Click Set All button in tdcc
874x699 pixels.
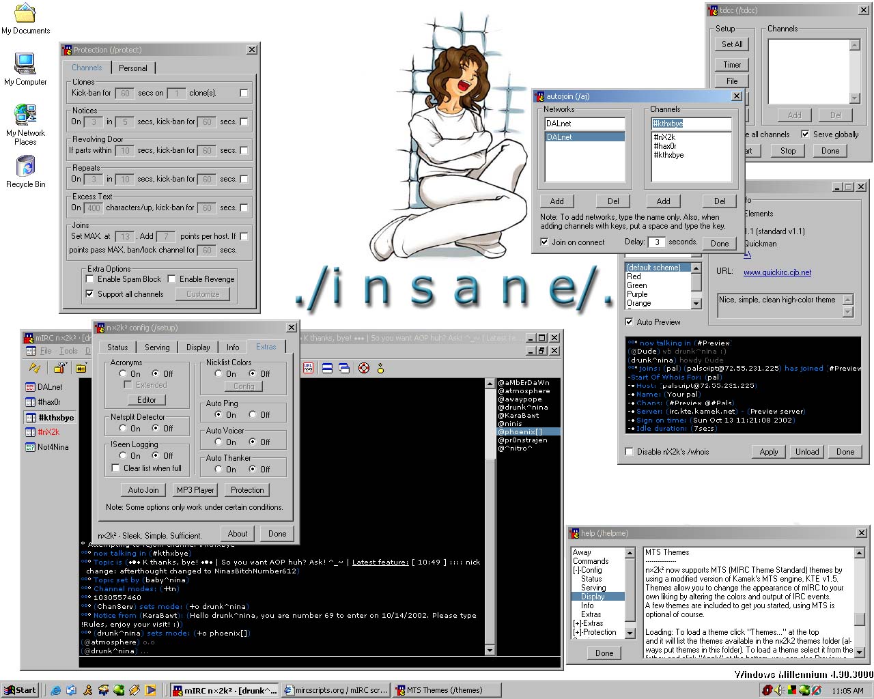[x=732, y=44]
